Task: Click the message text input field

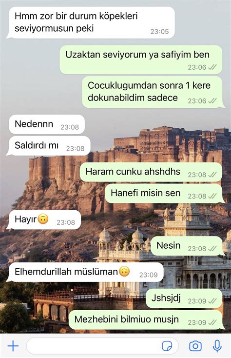Action: 102,346
